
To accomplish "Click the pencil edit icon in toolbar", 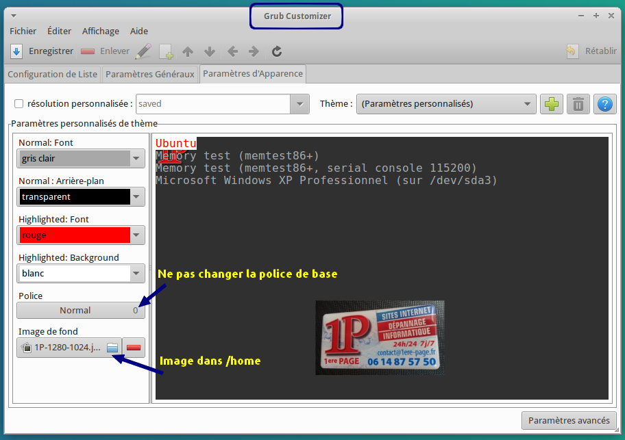I will tap(143, 51).
